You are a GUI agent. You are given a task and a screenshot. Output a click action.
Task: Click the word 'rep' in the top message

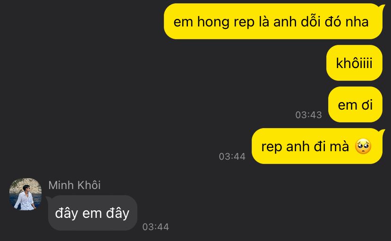242,23
